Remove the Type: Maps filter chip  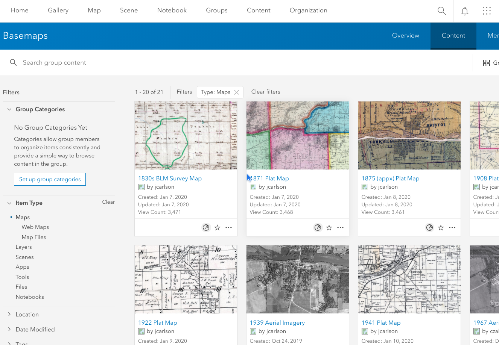coord(237,92)
